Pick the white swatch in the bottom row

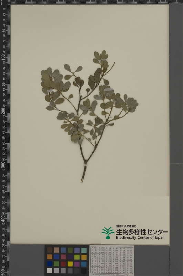50,270
